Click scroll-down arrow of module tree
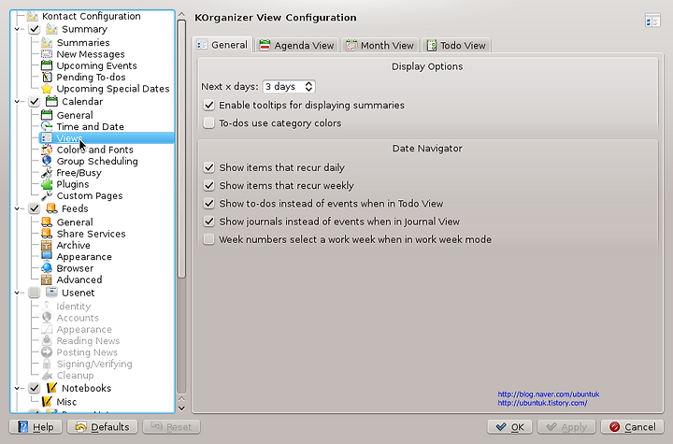Viewport: 673px width, 444px height. click(x=181, y=408)
